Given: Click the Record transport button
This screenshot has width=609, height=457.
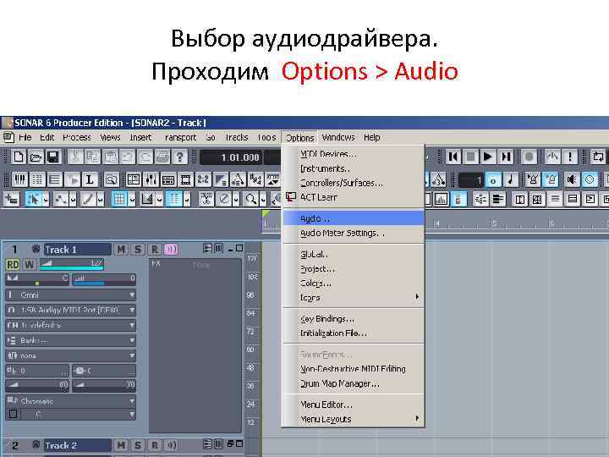Looking at the screenshot, I should 529,157.
